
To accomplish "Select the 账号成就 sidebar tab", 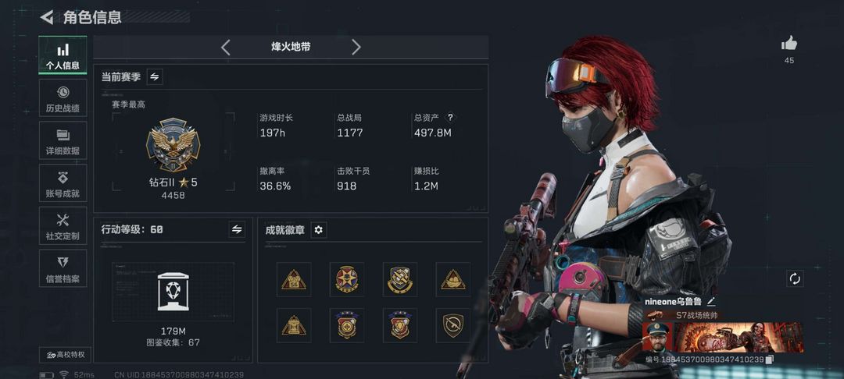I will click(63, 183).
